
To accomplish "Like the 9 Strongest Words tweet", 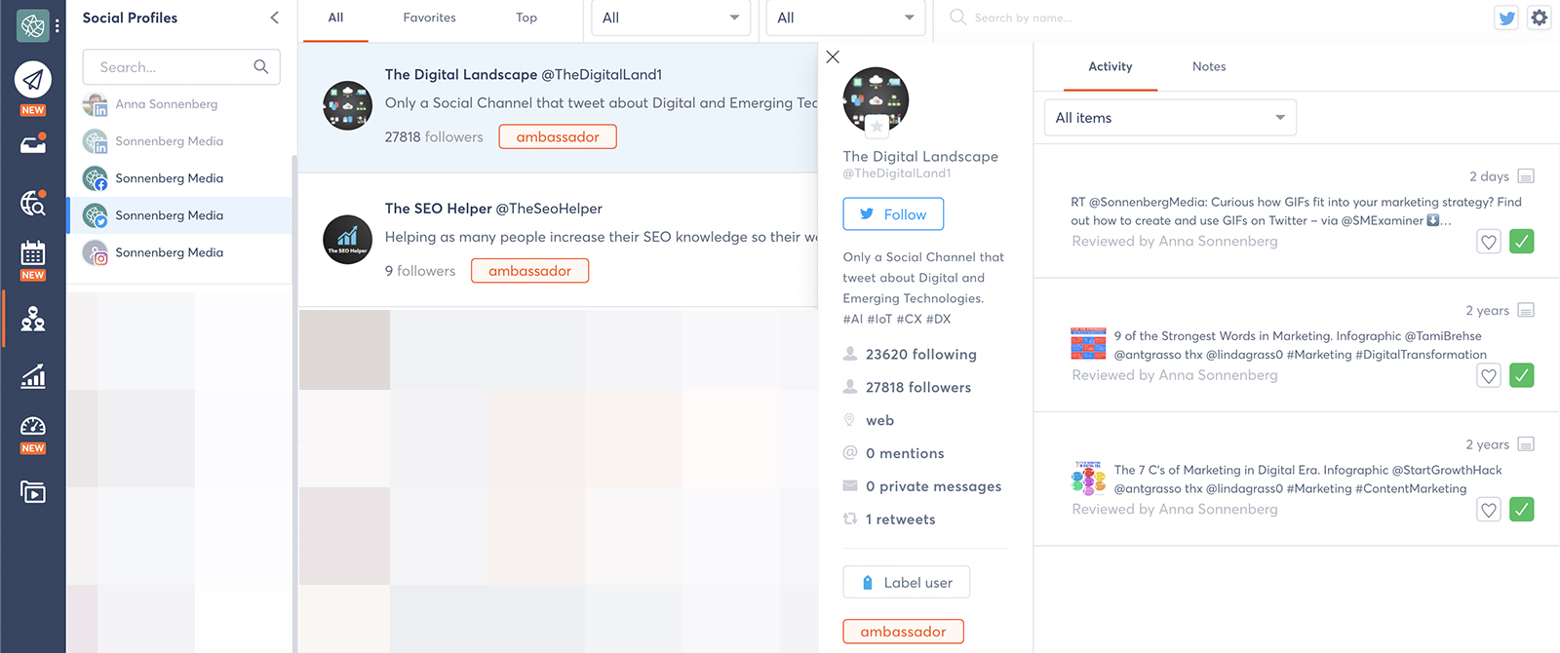I will 1488,376.
